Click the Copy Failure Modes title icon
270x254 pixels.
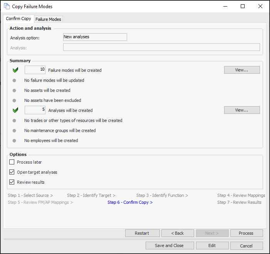[x=7, y=7]
